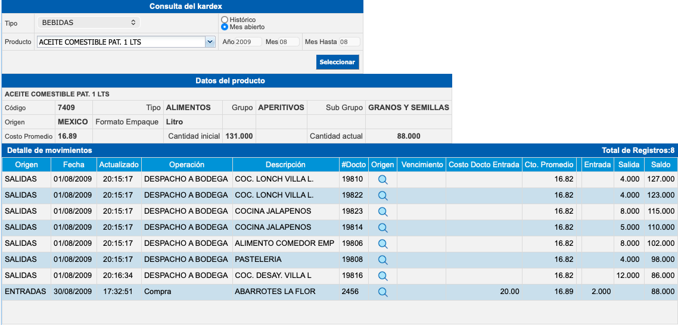This screenshot has width=678, height=325.
Task: Select the Histórico radio button
Action: (225, 20)
